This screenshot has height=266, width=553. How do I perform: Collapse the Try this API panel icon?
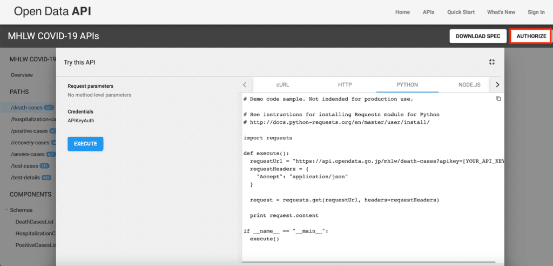(x=492, y=62)
